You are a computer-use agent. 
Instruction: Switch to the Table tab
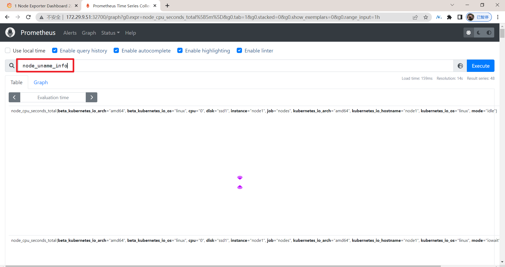[x=17, y=82]
